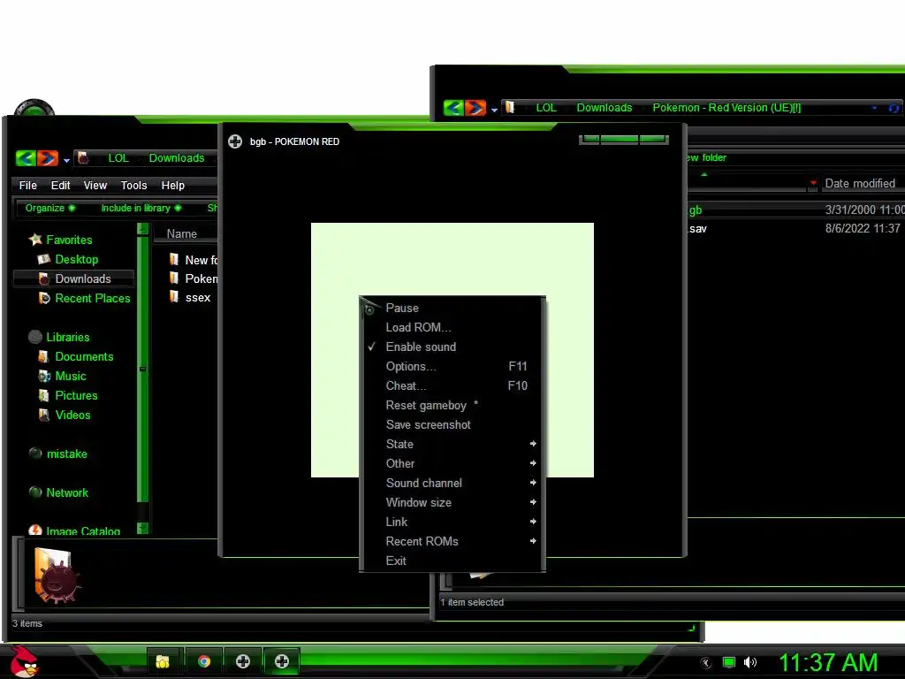This screenshot has width=905, height=679.
Task: Click the 3/31/2000 date cell
Action: click(864, 210)
